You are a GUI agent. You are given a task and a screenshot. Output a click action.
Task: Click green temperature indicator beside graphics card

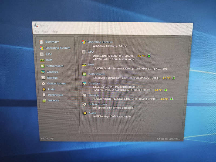[x=166, y=90]
